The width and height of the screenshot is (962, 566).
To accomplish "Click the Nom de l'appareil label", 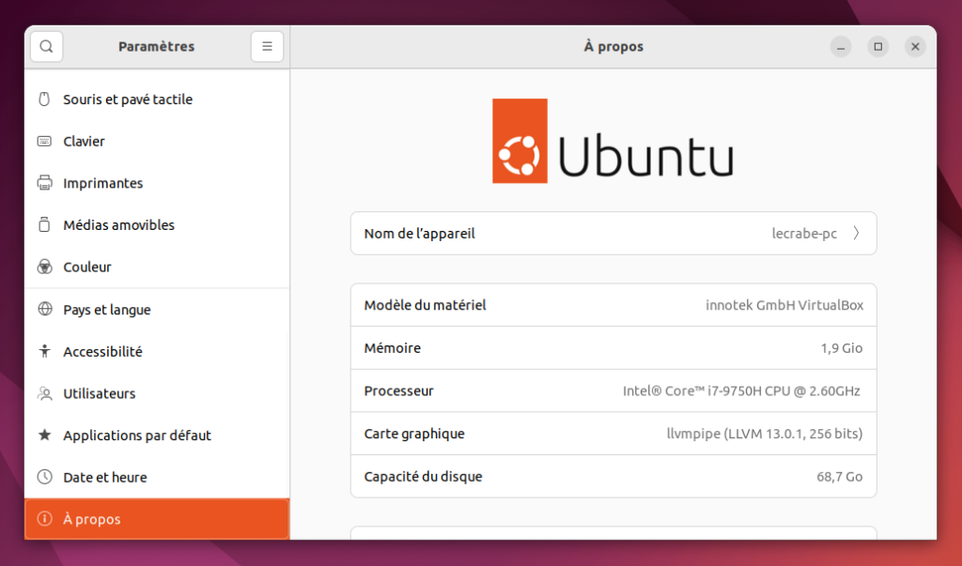I will 419,234.
